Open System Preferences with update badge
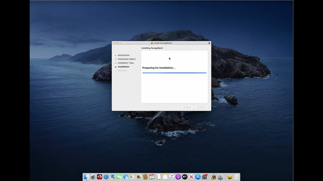Image resolution: width=323 pixels, height=181 pixels. click(x=204, y=177)
